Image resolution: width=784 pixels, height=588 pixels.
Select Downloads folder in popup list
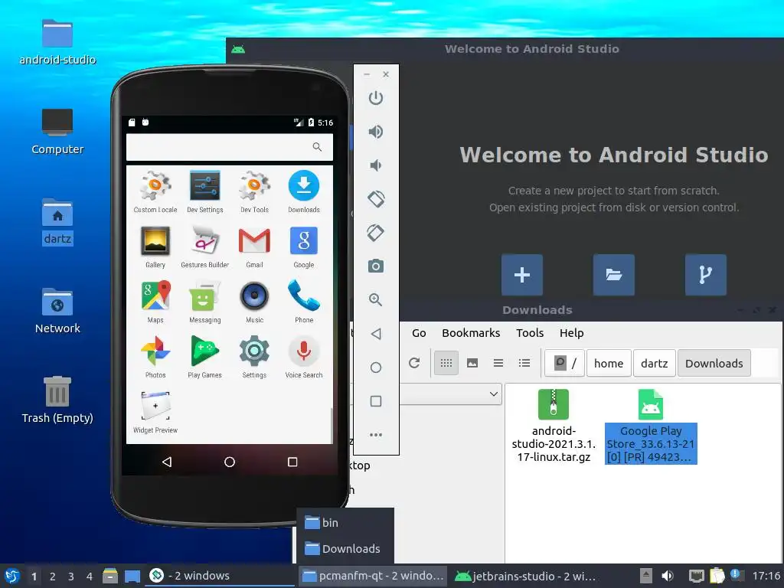click(x=345, y=548)
